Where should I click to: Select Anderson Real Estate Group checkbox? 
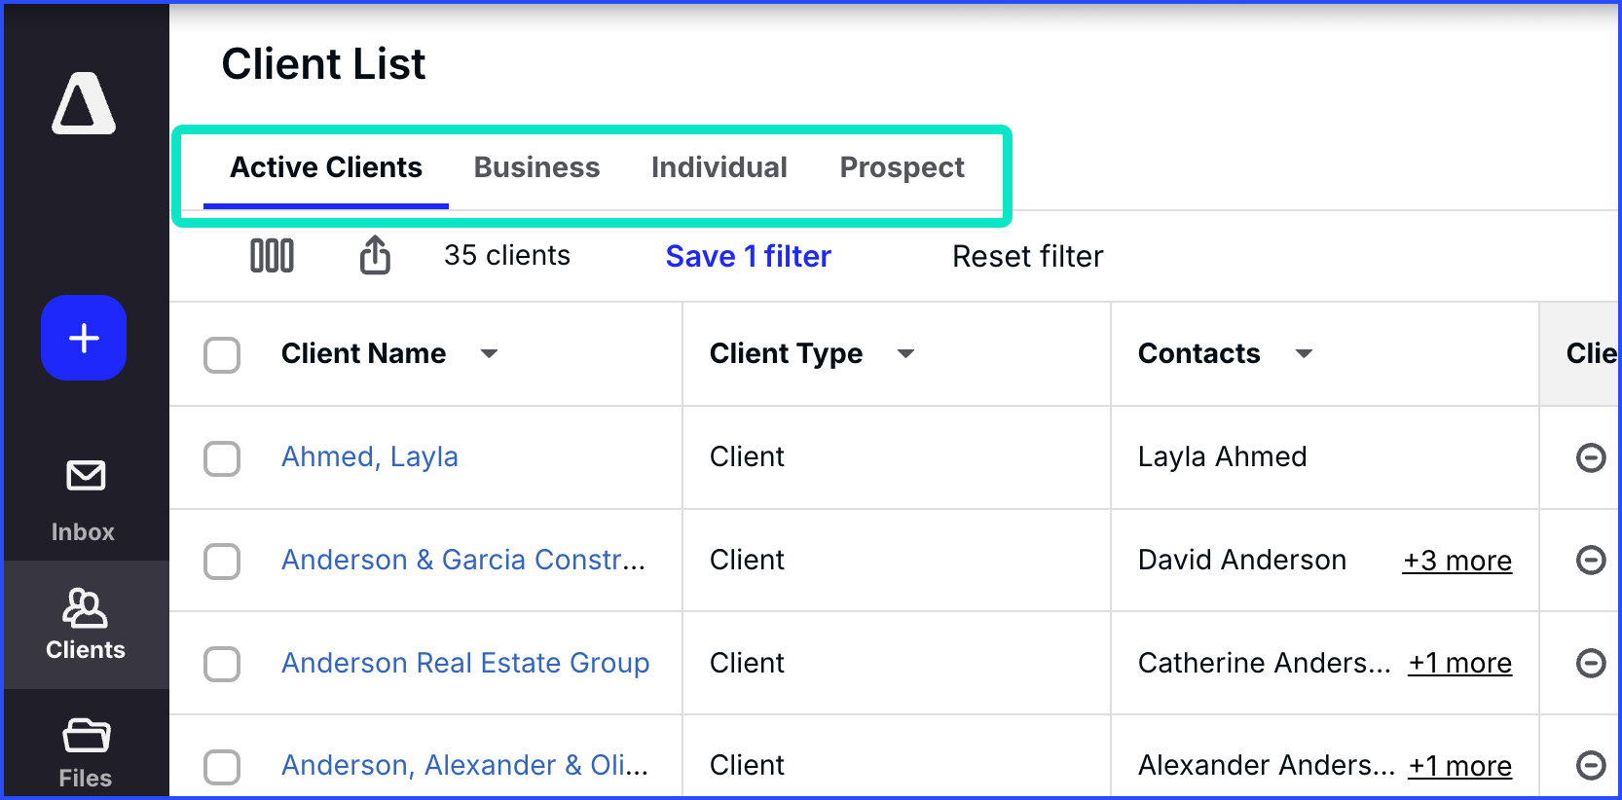(x=222, y=664)
